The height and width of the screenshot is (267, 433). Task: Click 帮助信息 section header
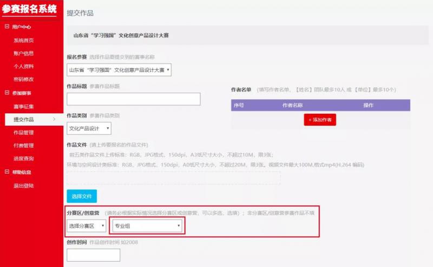point(22,172)
